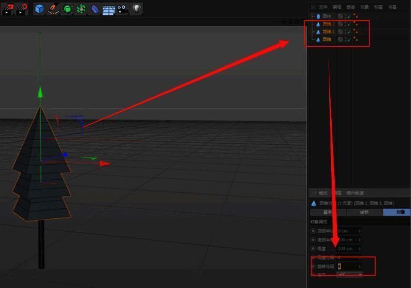
Task: Click the light bulb icon
Action: coord(137,8)
